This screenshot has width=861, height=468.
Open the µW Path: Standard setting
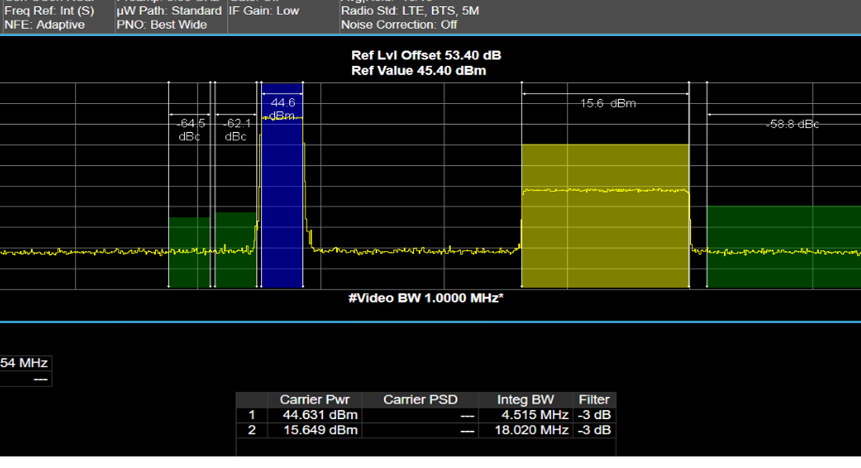(169, 11)
